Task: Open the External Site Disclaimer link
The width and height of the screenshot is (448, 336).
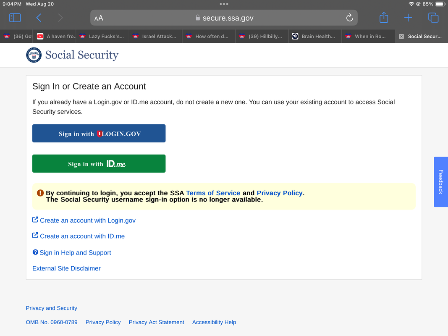Action: pyautogui.click(x=66, y=268)
